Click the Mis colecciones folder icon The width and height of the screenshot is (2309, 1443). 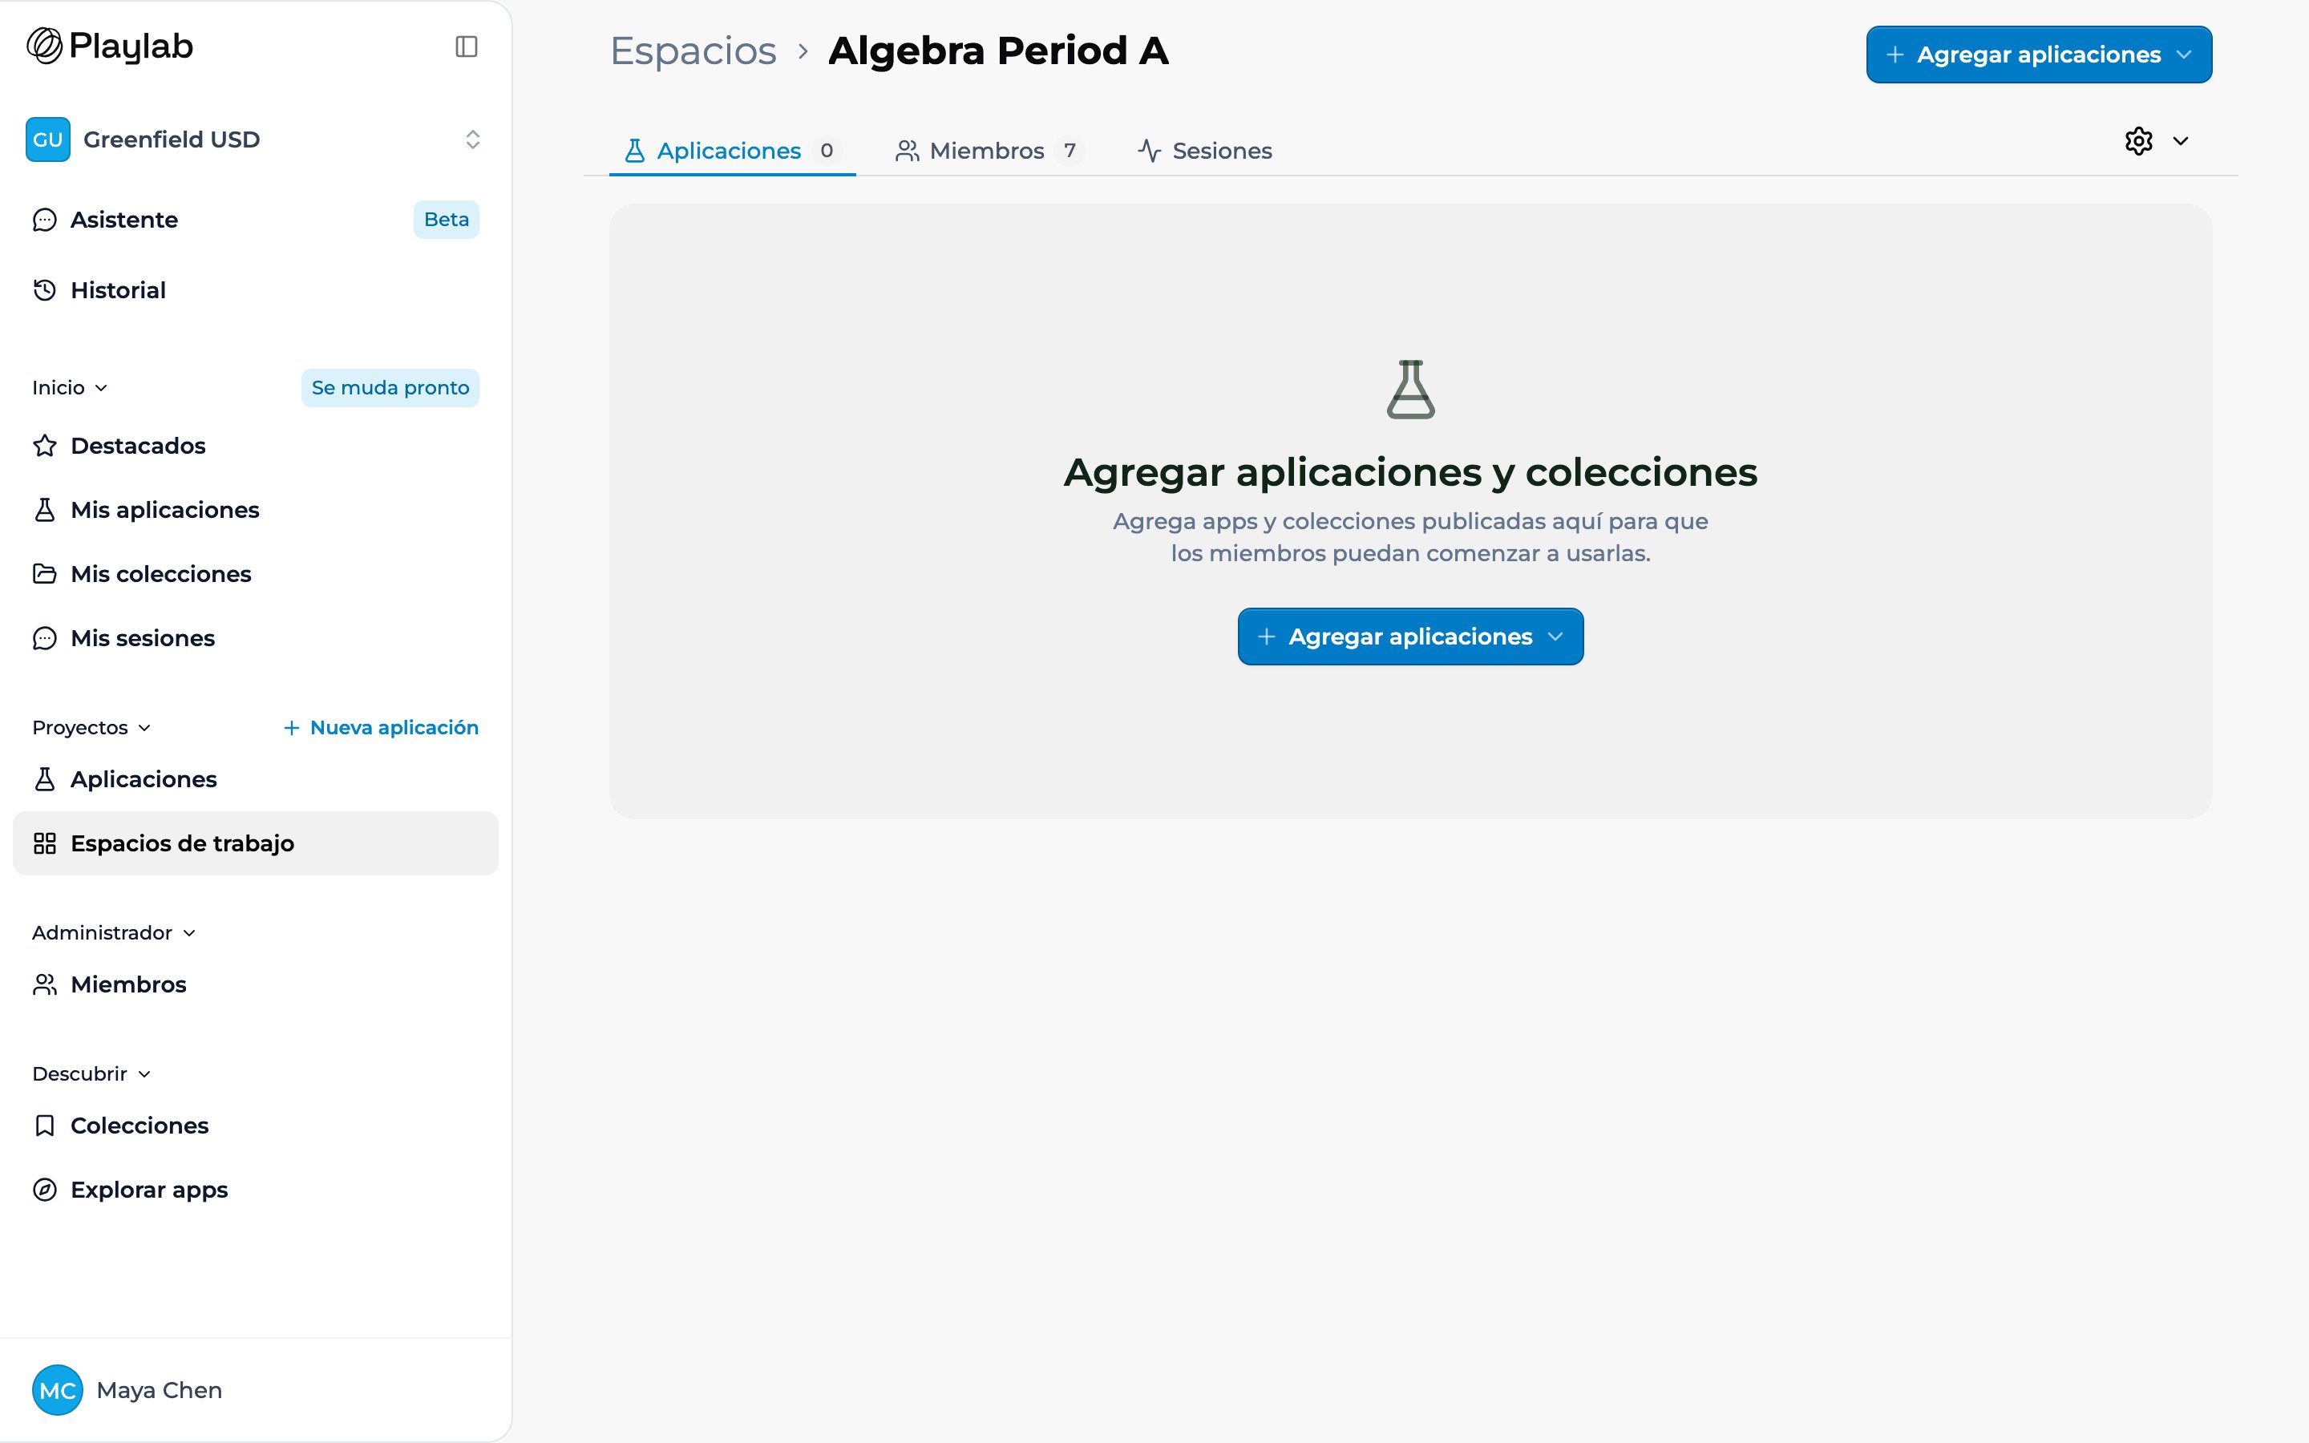pyautogui.click(x=45, y=573)
